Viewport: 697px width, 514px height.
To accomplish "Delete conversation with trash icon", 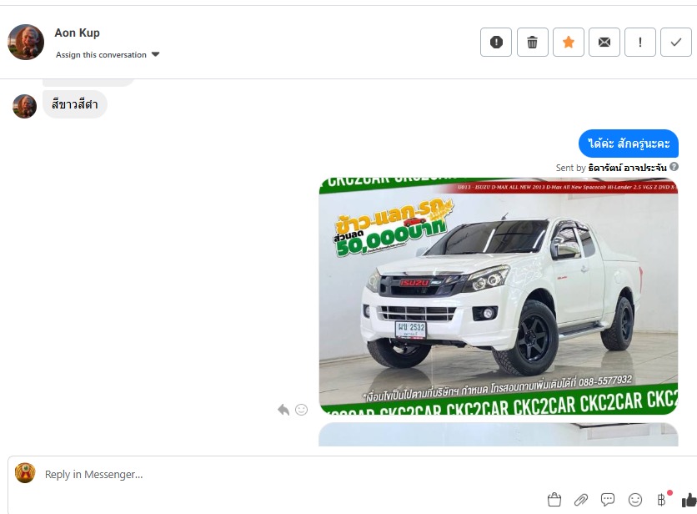I will [533, 43].
